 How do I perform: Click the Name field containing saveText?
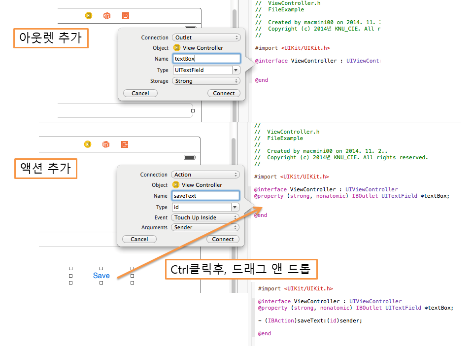[205, 196]
